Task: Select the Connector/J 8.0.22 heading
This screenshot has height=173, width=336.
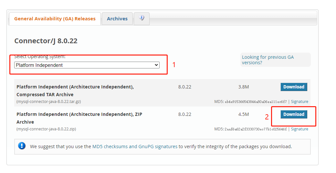Action: click(x=46, y=41)
